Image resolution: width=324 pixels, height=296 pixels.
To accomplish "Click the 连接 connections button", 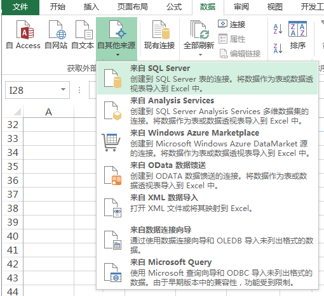I will (232, 24).
